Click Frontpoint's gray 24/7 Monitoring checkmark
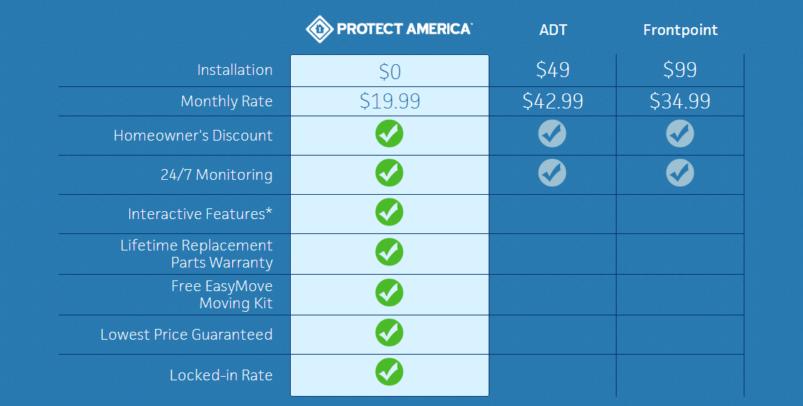Viewport: 803px width, 406px height. tap(680, 173)
